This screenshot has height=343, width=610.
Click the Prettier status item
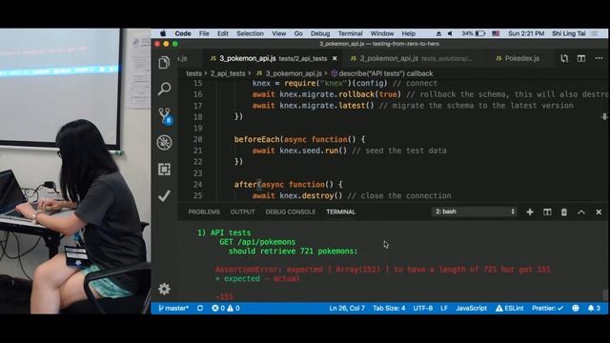click(x=548, y=308)
